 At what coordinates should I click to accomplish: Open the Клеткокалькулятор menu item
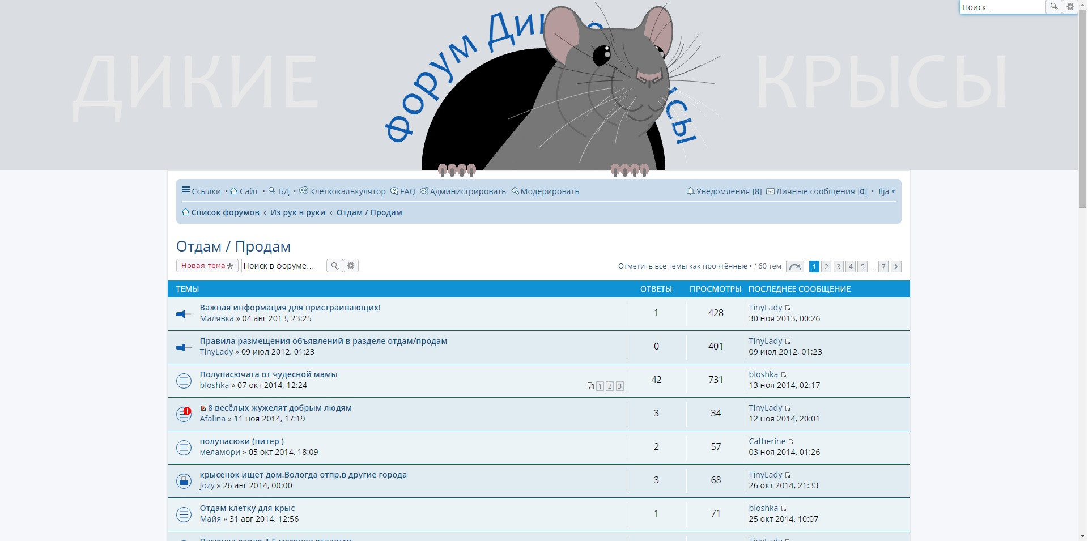coord(342,191)
